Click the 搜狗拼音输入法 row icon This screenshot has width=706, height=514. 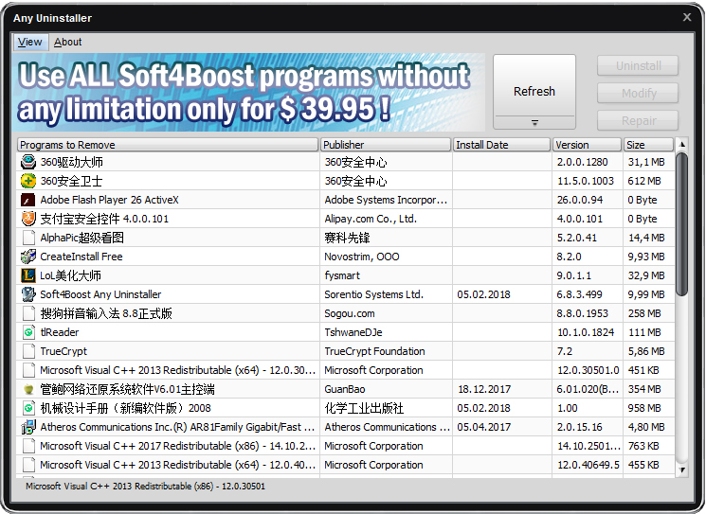tap(28, 313)
